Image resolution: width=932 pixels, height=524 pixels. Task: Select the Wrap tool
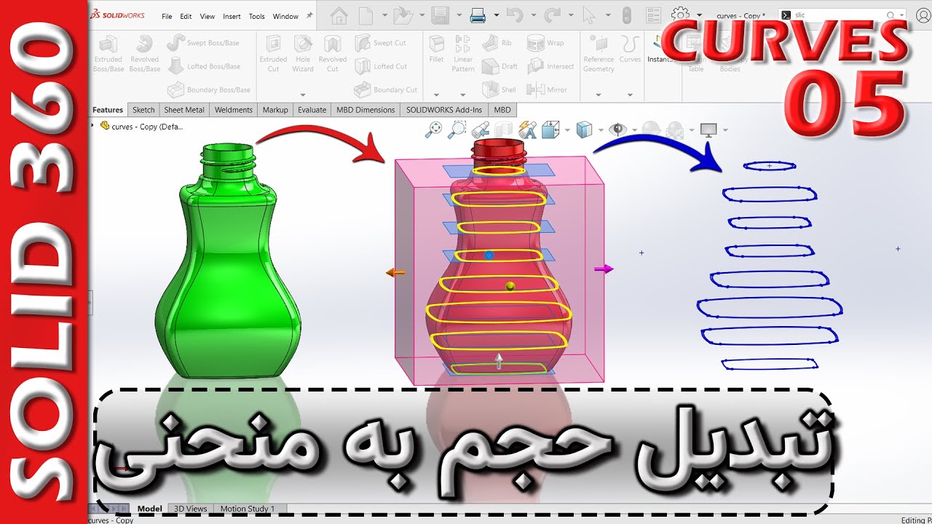click(x=546, y=43)
